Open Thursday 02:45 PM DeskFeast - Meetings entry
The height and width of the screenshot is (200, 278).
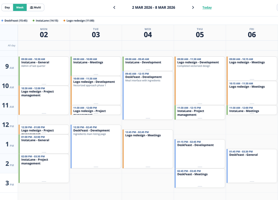point(200,178)
